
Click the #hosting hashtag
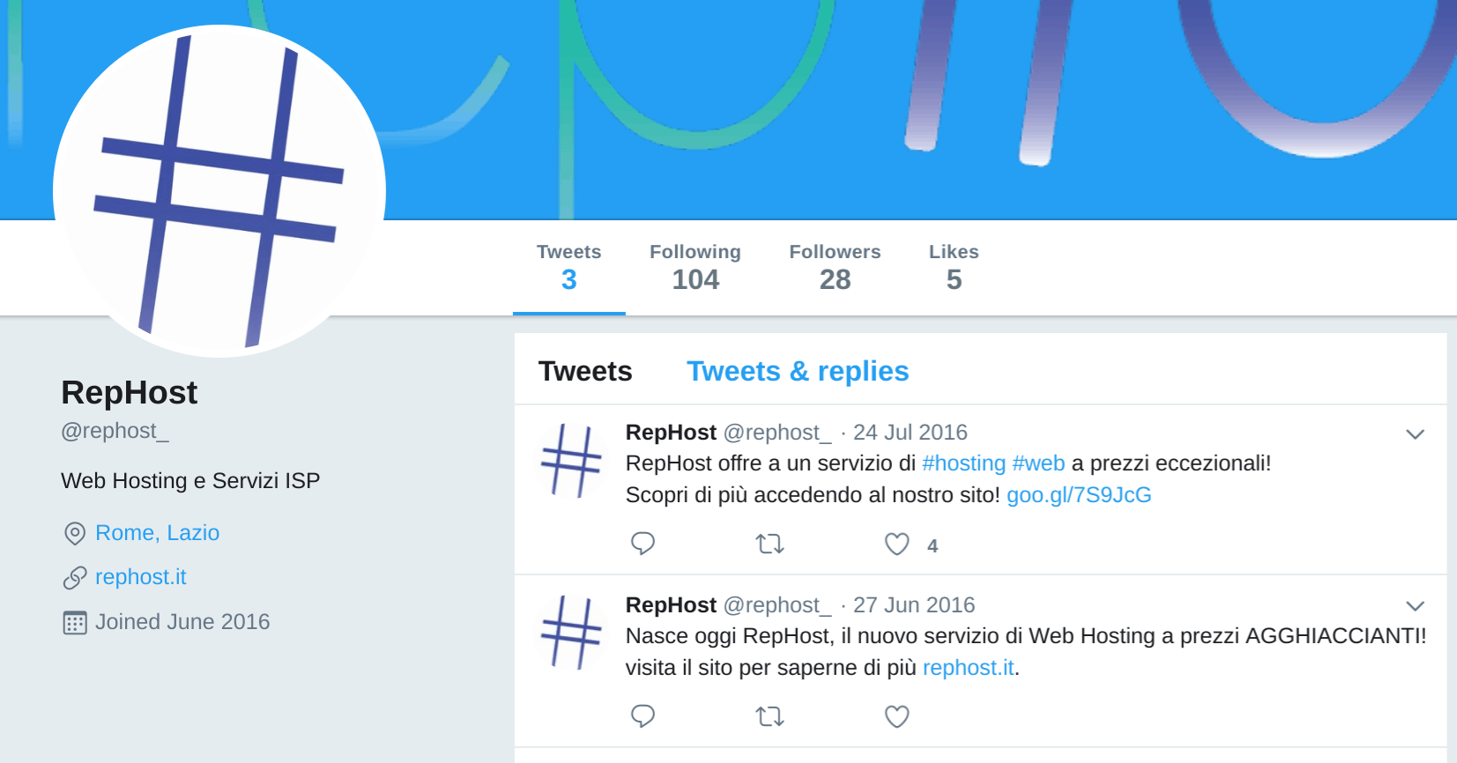click(963, 463)
